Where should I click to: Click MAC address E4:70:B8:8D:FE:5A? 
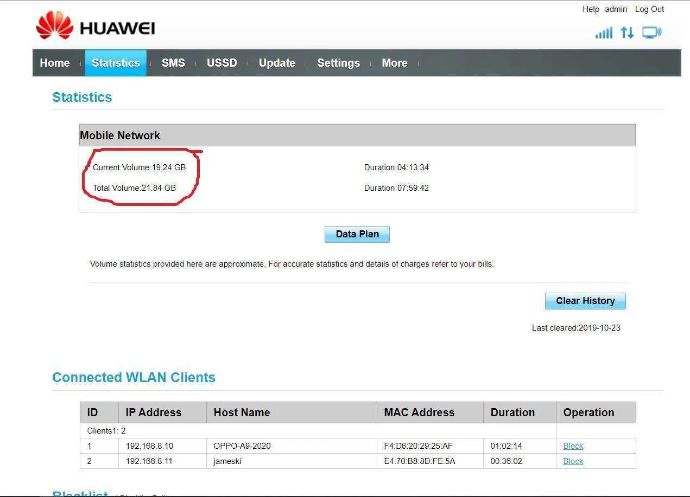click(x=419, y=461)
